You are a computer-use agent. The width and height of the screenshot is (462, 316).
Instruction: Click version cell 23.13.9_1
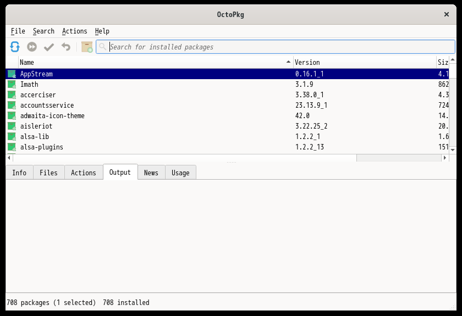[x=311, y=105]
